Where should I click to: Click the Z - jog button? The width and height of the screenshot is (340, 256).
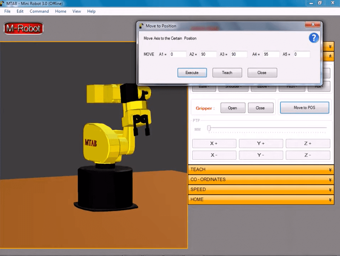(308, 155)
